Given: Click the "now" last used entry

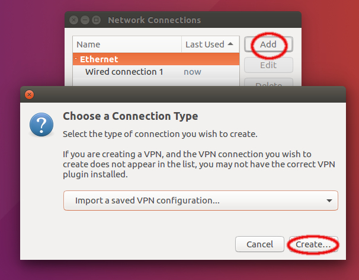Looking at the screenshot, I should click(x=193, y=72).
